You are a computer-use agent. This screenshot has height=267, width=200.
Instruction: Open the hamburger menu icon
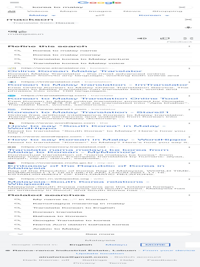[x=15, y=3]
